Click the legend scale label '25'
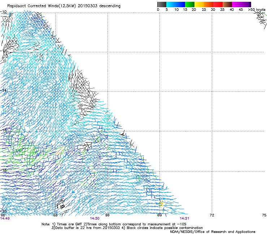Viewport: 267px width, 234px height. [x=203, y=10]
